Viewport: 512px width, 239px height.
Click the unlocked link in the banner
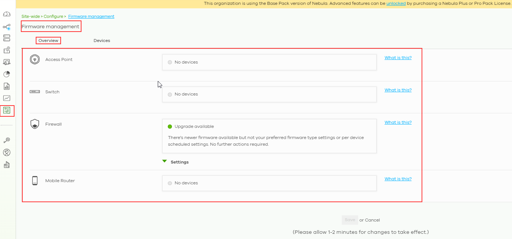(x=396, y=3)
